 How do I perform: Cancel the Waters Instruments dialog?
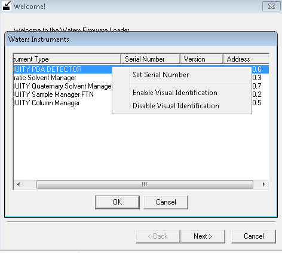[x=165, y=202]
